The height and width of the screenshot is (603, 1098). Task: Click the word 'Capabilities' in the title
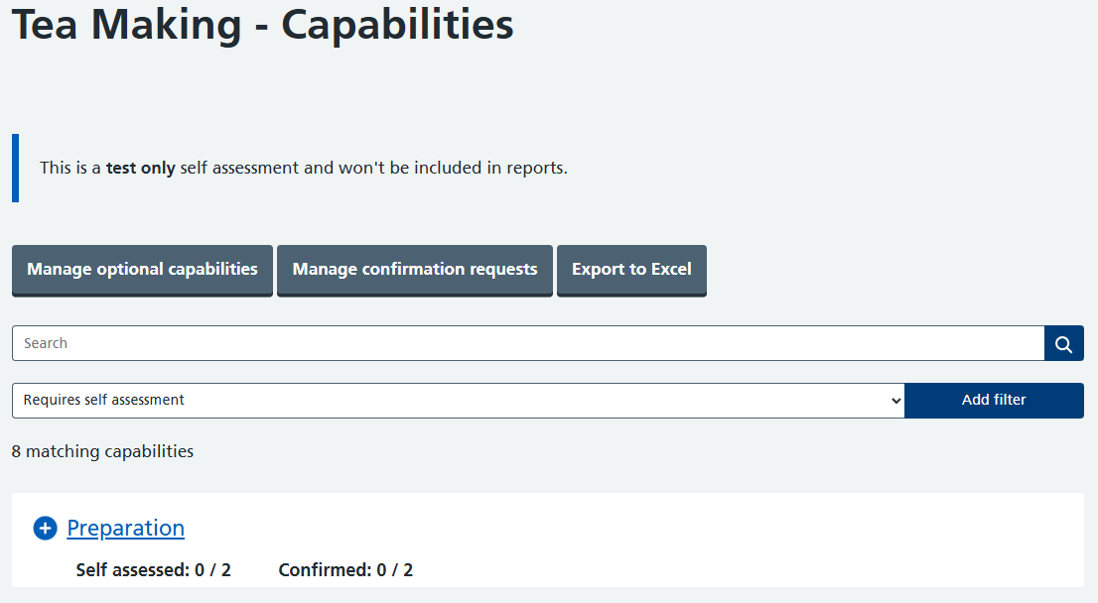[x=397, y=25]
